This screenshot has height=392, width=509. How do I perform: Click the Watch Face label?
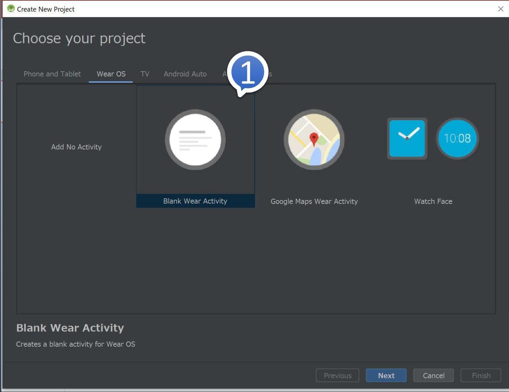coord(433,201)
